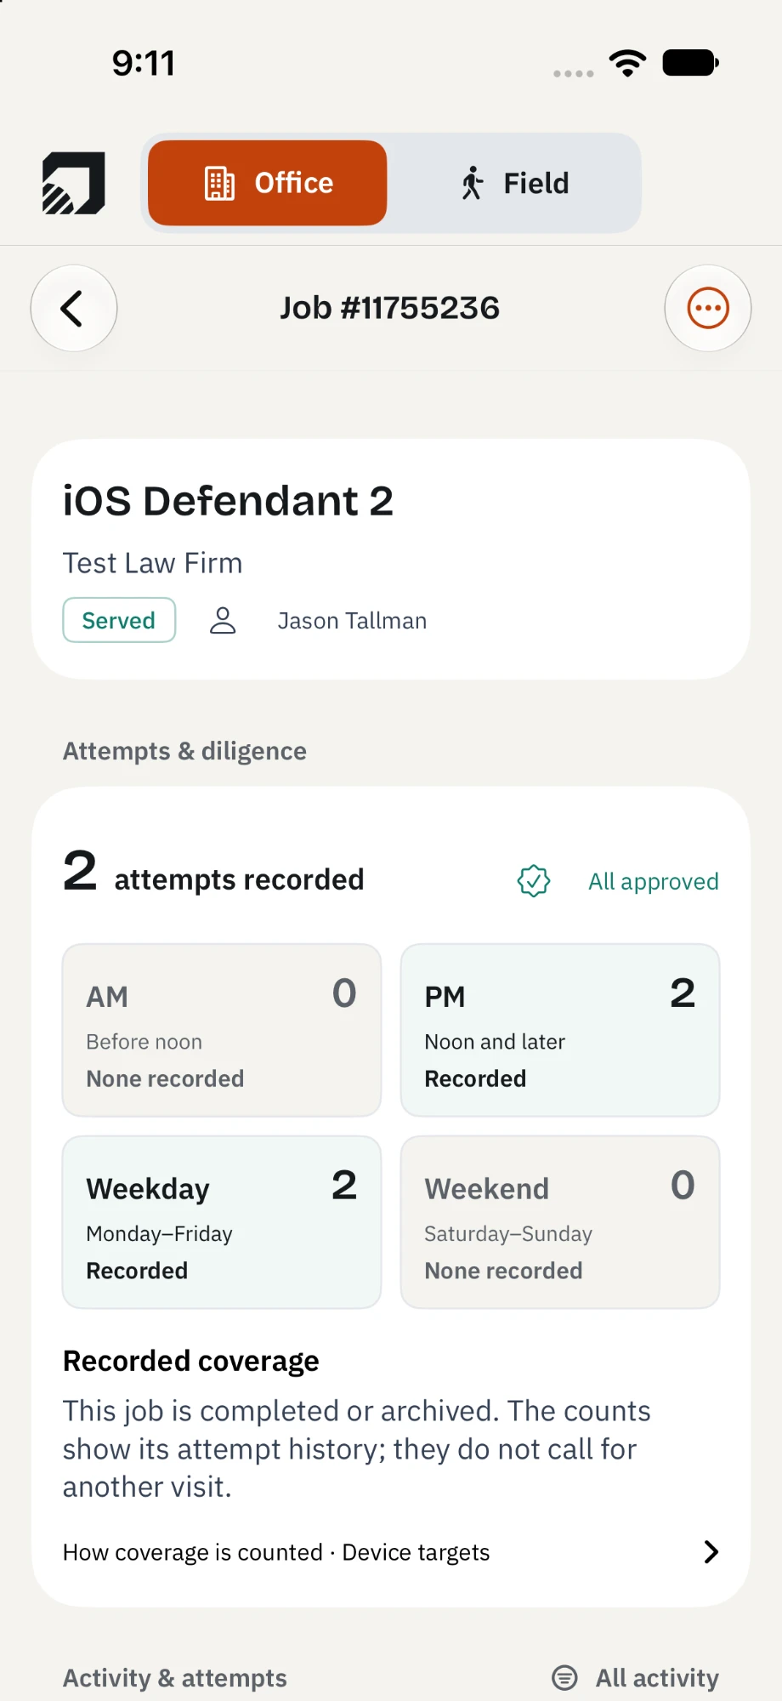Open the Weekend attempts card
The image size is (782, 1701).
[x=560, y=1222]
